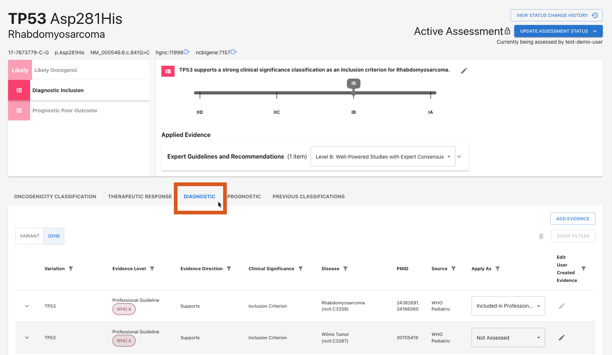Switch to GENE evidence view
This screenshot has width=612, height=355.
54,236
